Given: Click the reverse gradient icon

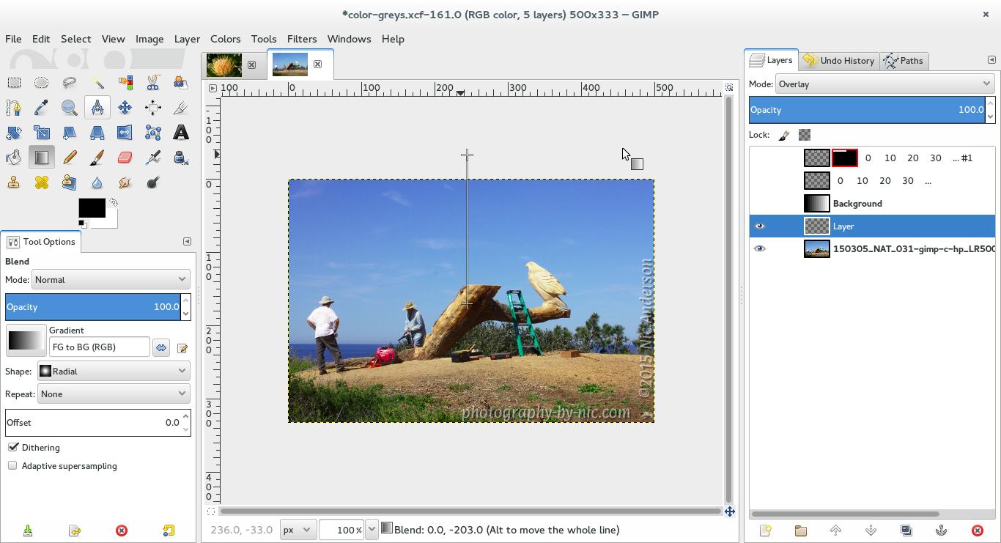Looking at the screenshot, I should (x=161, y=347).
